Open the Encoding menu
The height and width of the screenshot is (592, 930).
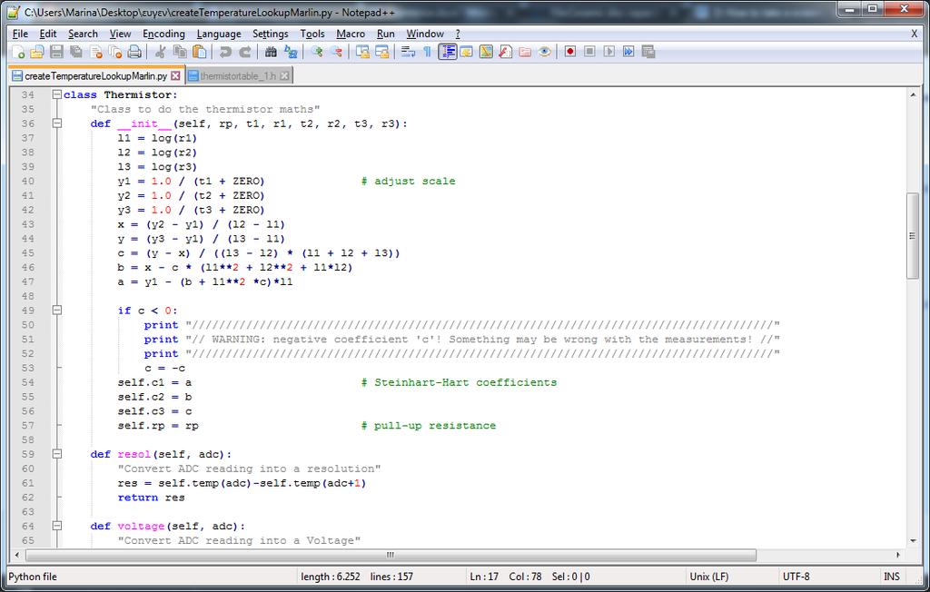tap(163, 34)
